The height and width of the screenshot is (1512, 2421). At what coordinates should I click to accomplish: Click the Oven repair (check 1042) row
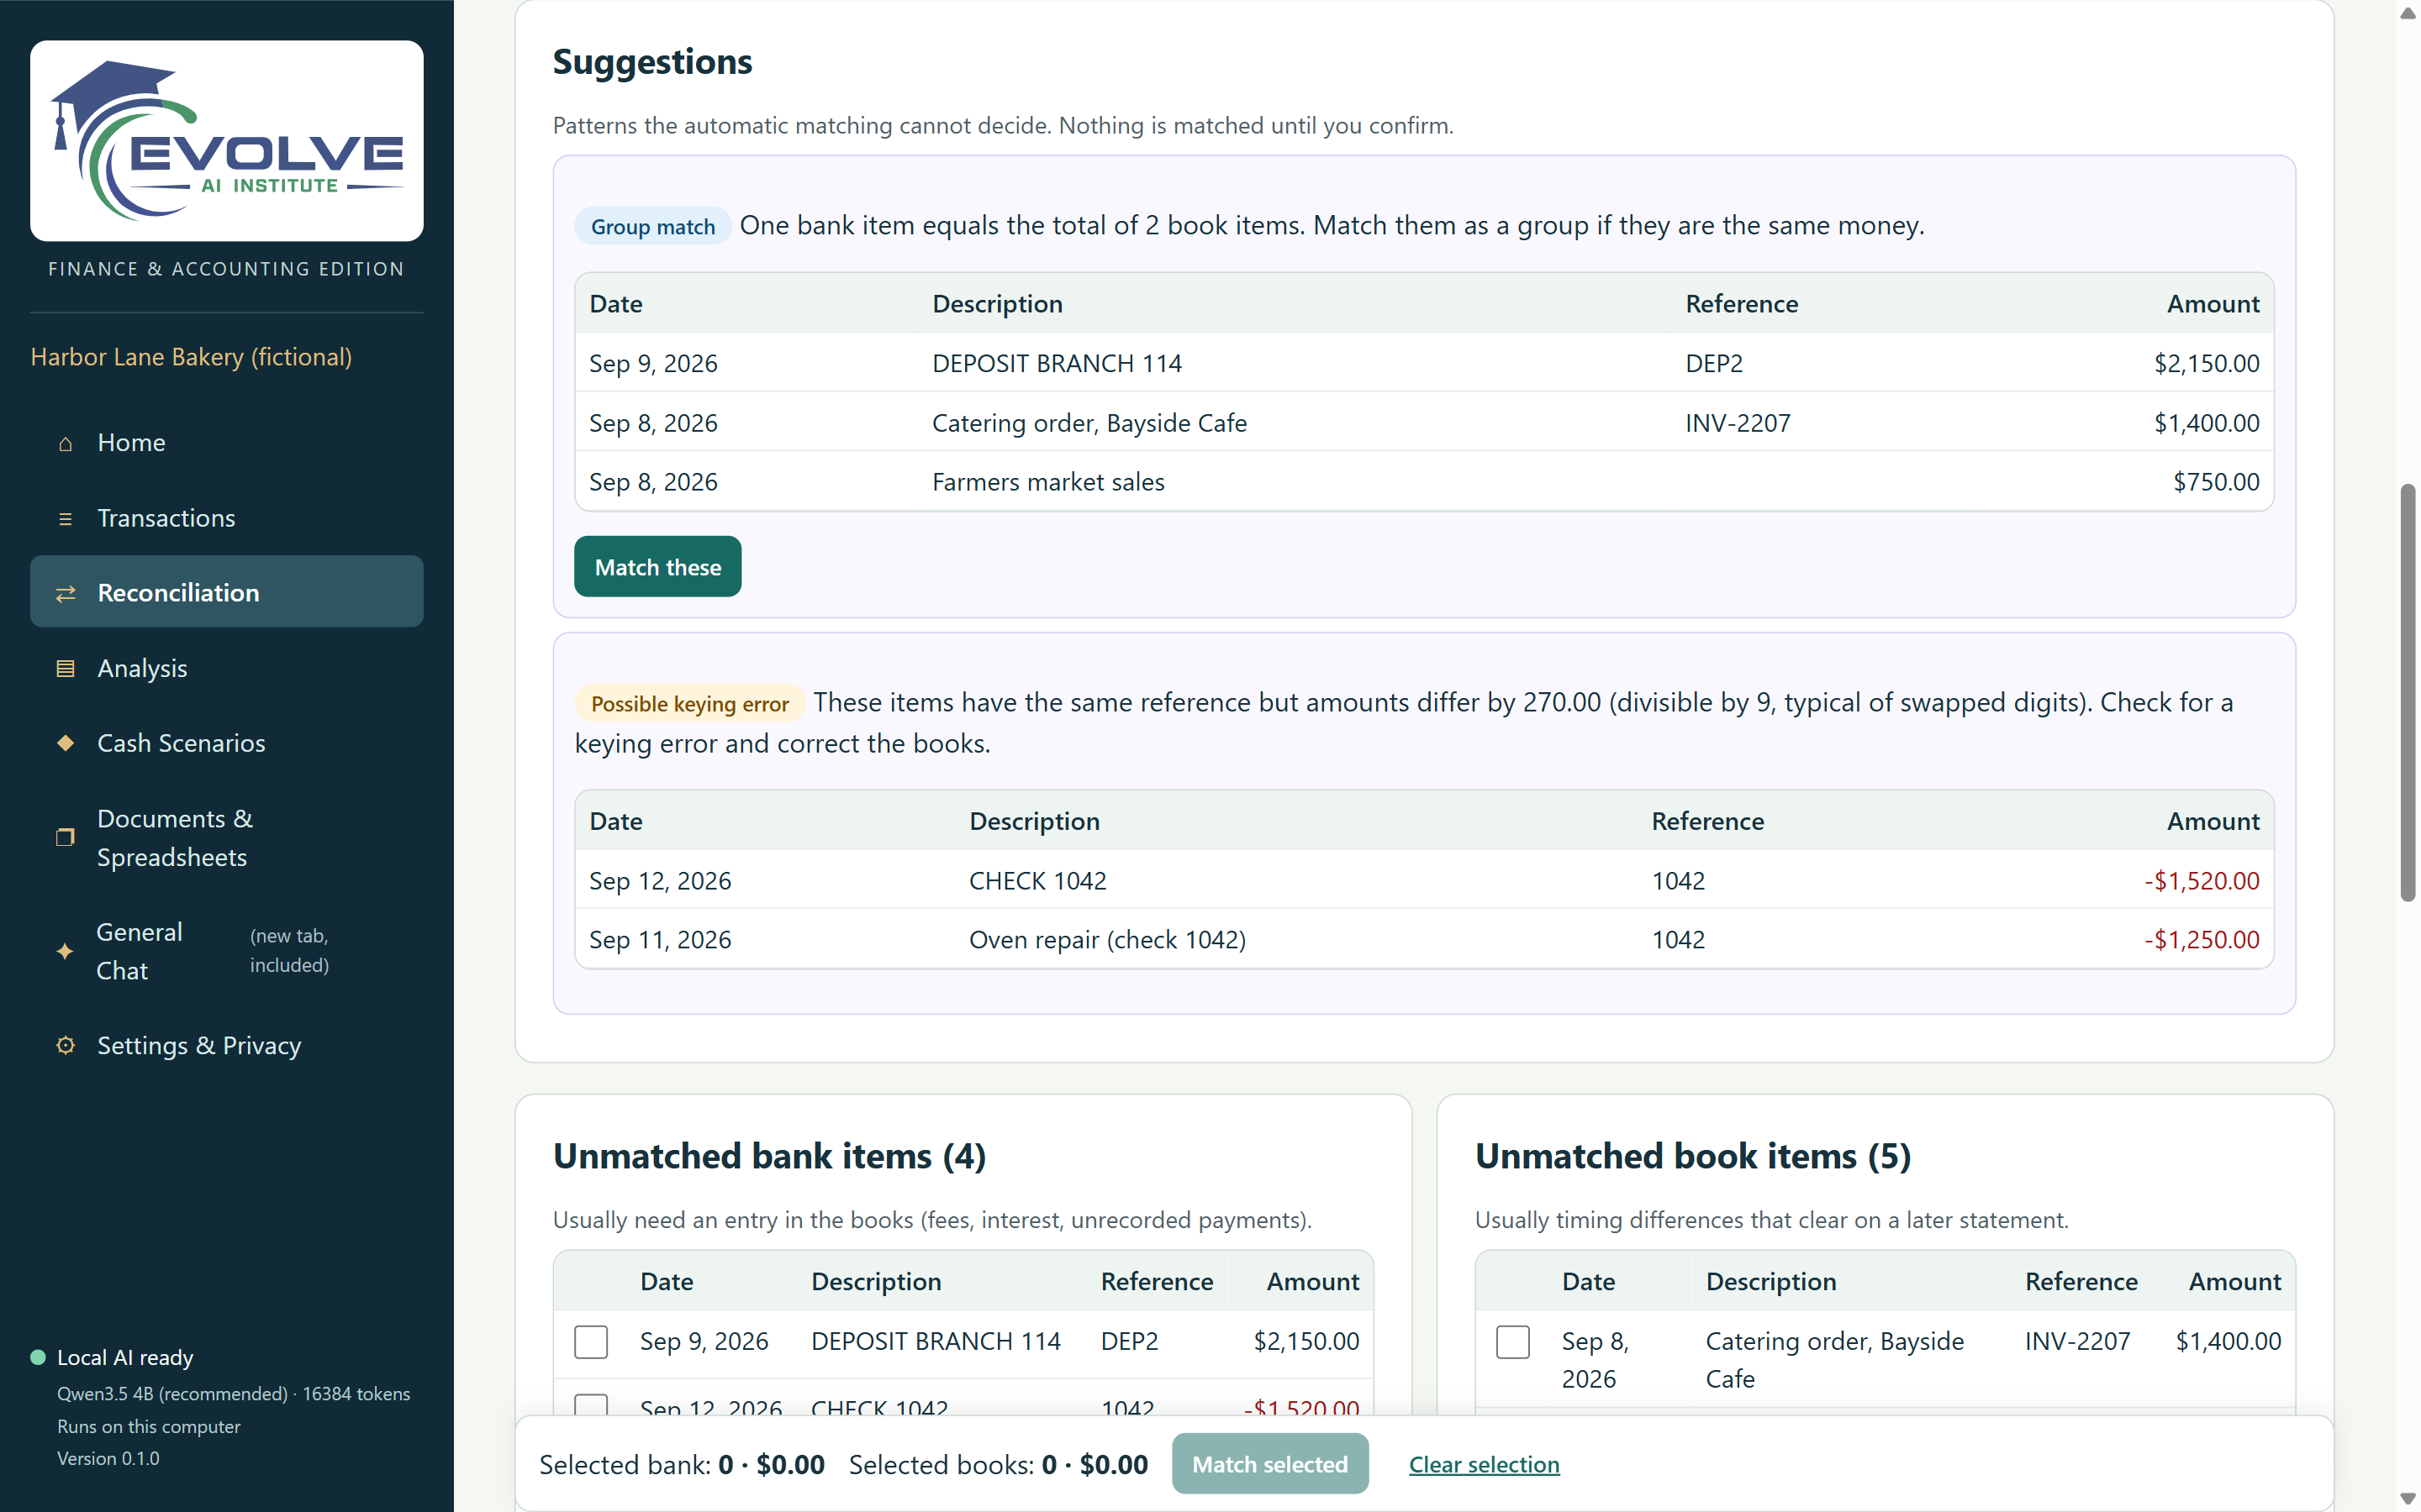[x=1423, y=940]
